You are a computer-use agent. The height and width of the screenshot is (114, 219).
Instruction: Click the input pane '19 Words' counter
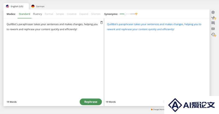[11, 102]
